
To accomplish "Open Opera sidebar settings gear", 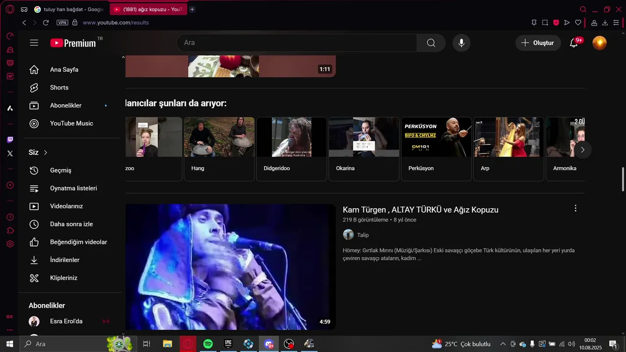I will point(10,244).
